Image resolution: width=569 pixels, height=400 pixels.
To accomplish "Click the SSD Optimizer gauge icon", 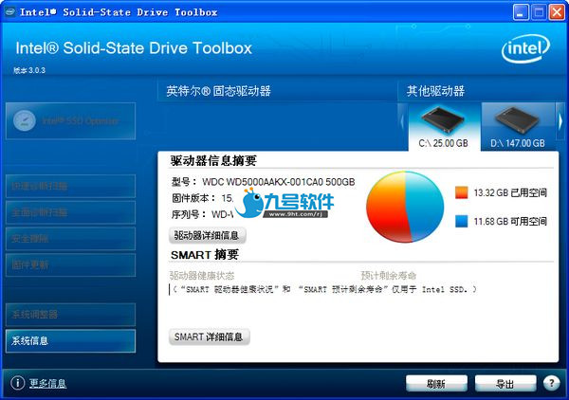I will point(25,120).
